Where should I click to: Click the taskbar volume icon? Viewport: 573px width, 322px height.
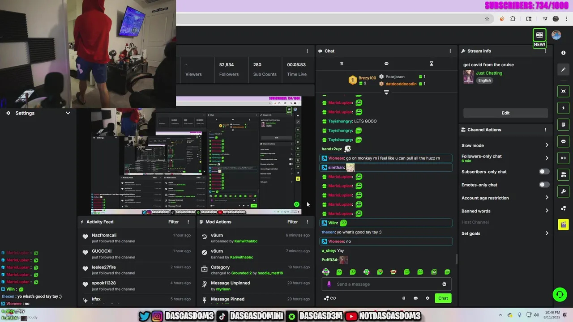[536, 315]
